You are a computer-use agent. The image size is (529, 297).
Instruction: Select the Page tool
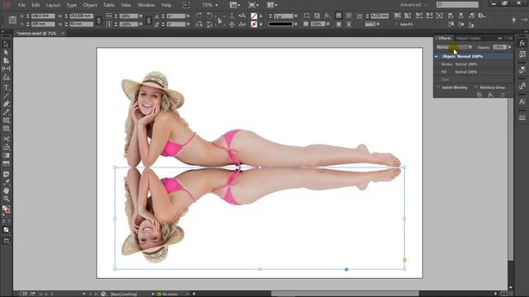[x=6, y=60]
